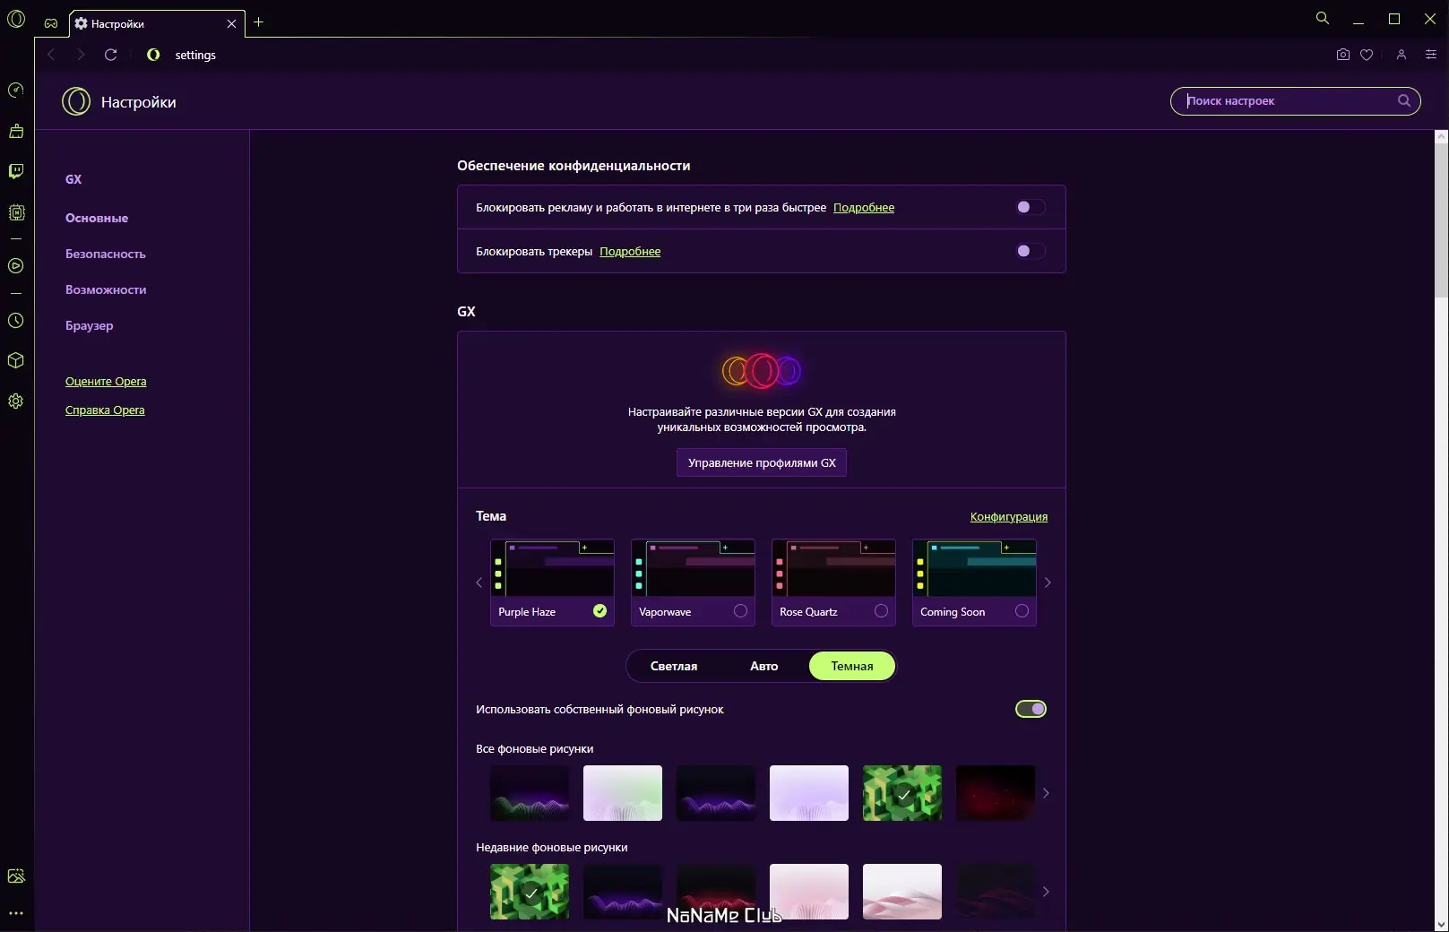The image size is (1449, 932).
Task: Open the Возможности settings section
Action: tap(106, 289)
